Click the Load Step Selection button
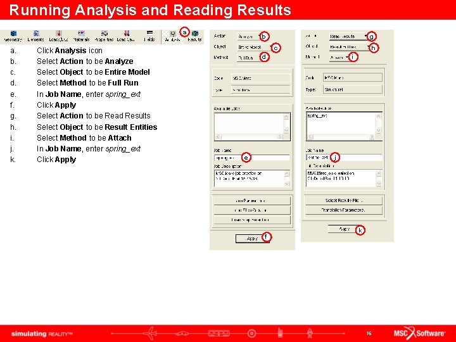This screenshot has width=456, height=342. [x=252, y=220]
